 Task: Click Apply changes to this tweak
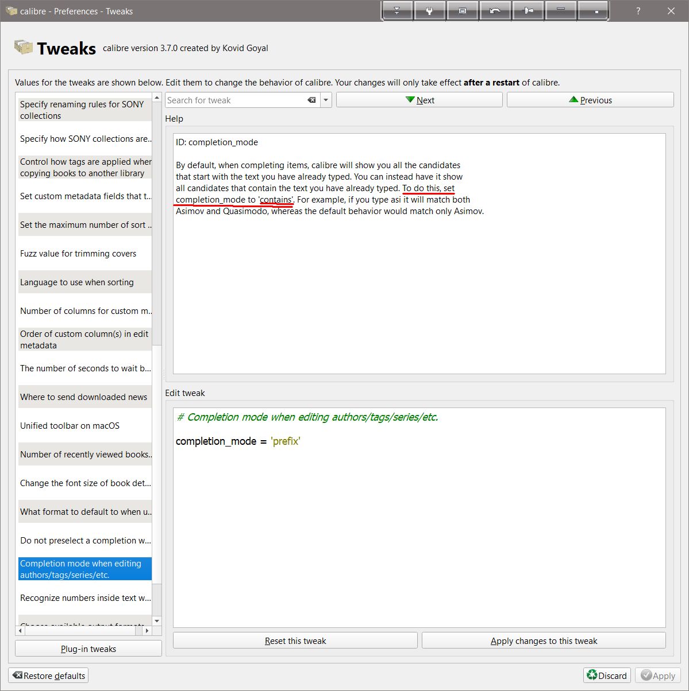(x=544, y=640)
